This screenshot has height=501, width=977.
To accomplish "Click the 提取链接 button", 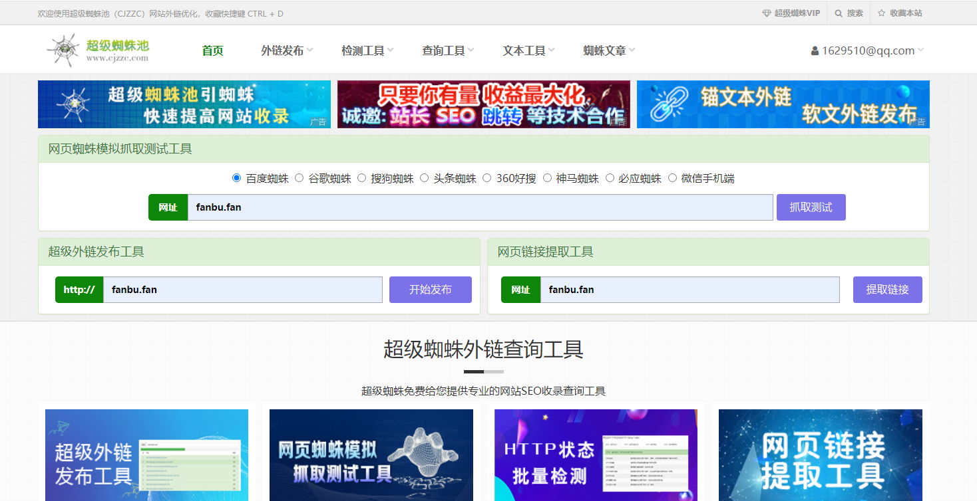I will 887,289.
